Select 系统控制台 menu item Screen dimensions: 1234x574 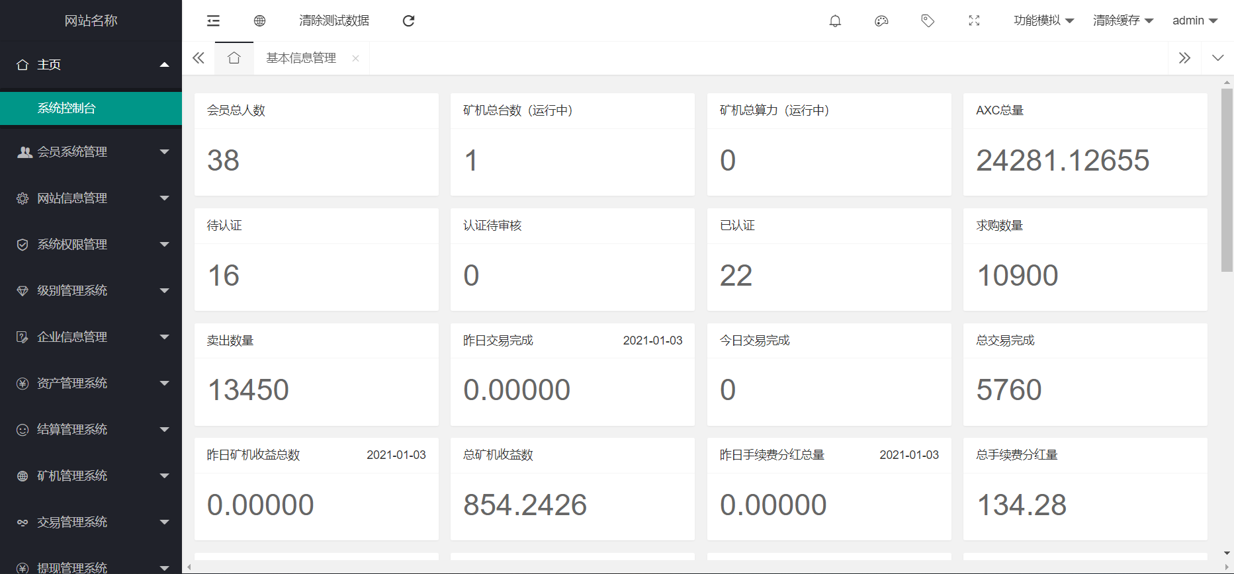(91, 108)
